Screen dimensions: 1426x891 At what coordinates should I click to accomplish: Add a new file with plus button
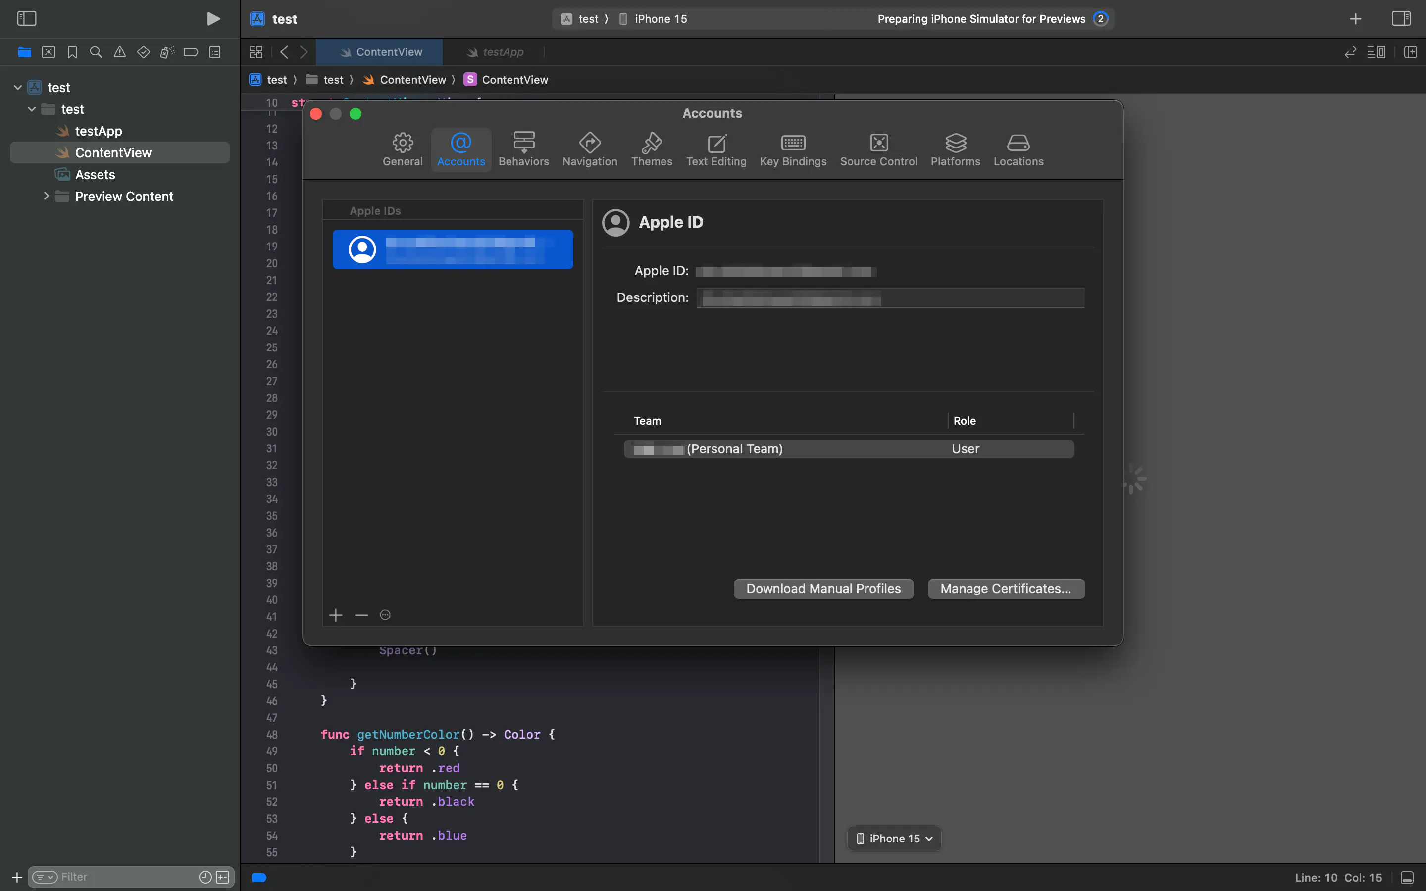tap(16, 878)
